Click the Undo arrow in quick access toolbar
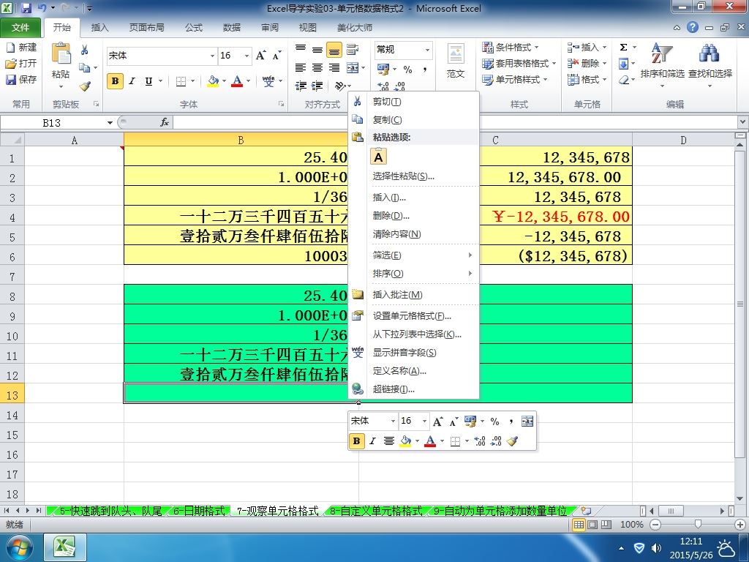This screenshot has height=562, width=749. 42,8
